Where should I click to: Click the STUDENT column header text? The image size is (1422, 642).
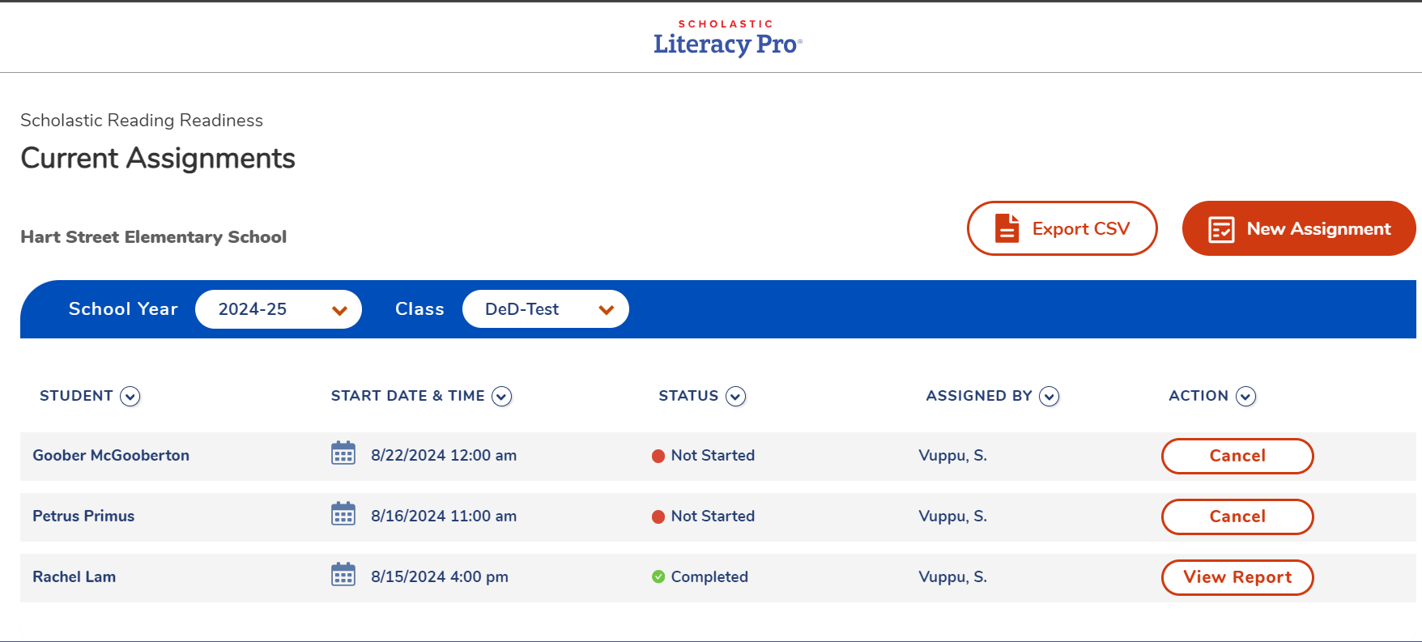pyautogui.click(x=76, y=396)
